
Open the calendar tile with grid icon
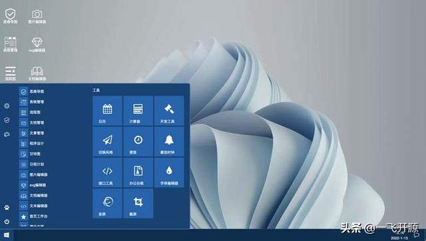coord(107,111)
